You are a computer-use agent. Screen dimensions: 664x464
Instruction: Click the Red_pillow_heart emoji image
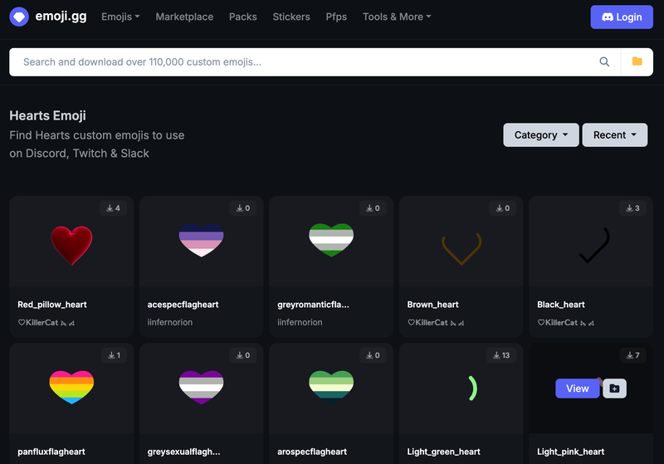[x=71, y=246]
